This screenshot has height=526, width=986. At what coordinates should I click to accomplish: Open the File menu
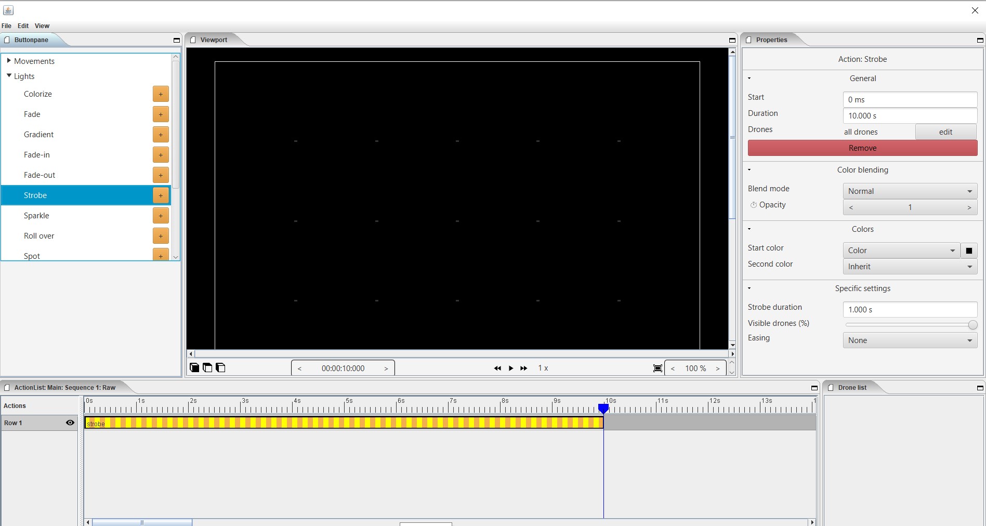(7, 25)
